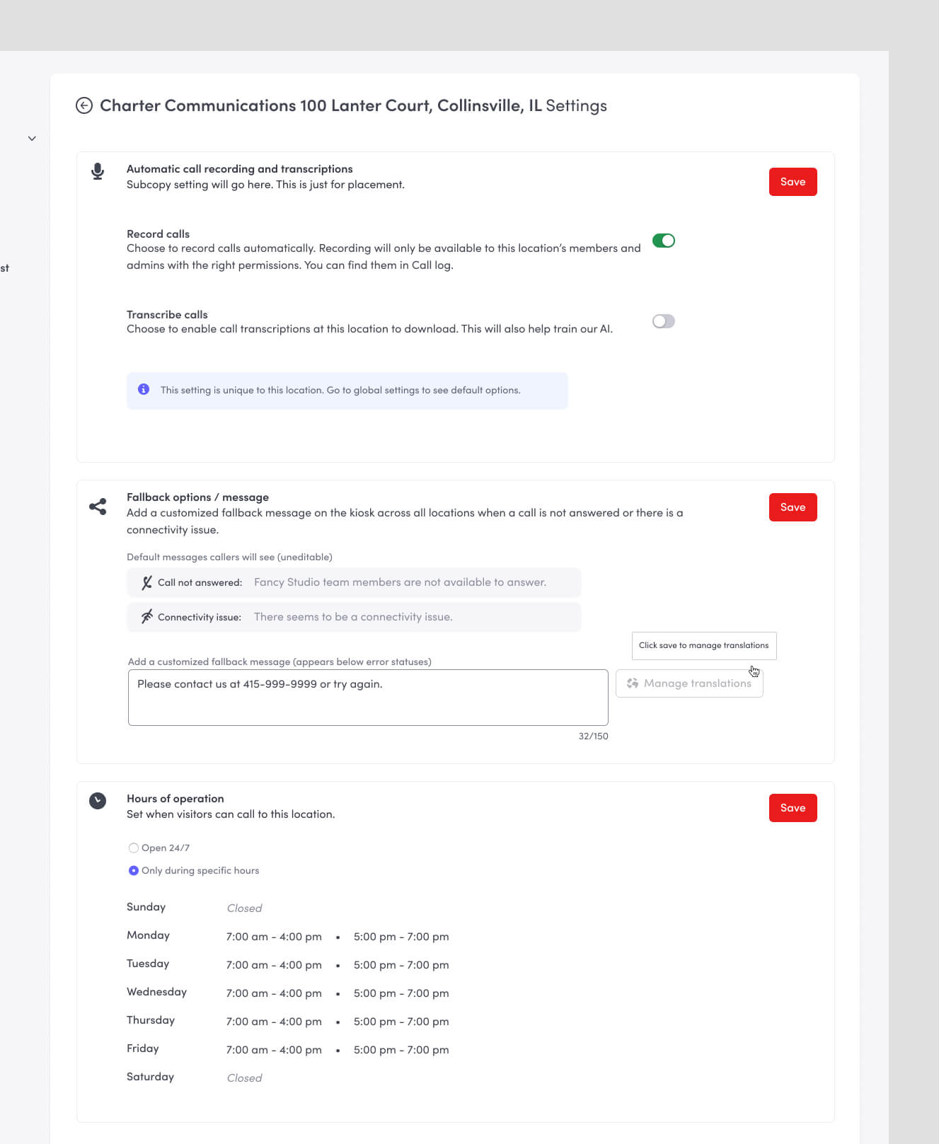Click the share icon beside Fallback options
939x1144 pixels.
[x=98, y=506]
